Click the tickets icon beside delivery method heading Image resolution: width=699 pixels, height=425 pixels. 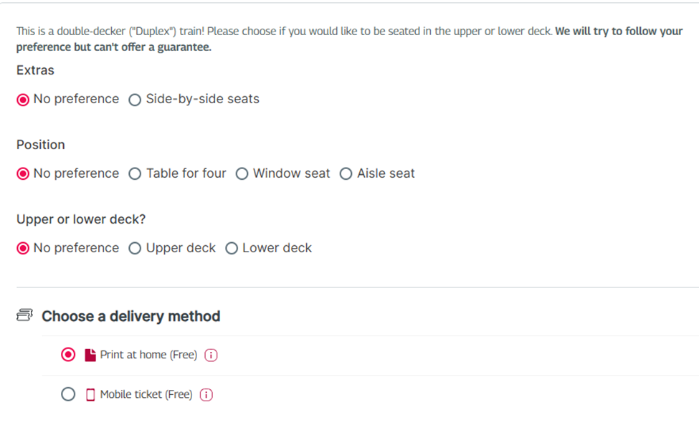pos(24,315)
